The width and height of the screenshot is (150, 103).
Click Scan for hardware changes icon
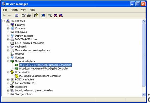pos(43,15)
